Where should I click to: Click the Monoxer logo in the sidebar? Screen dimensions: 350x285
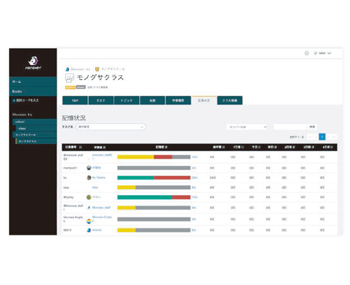point(33,63)
